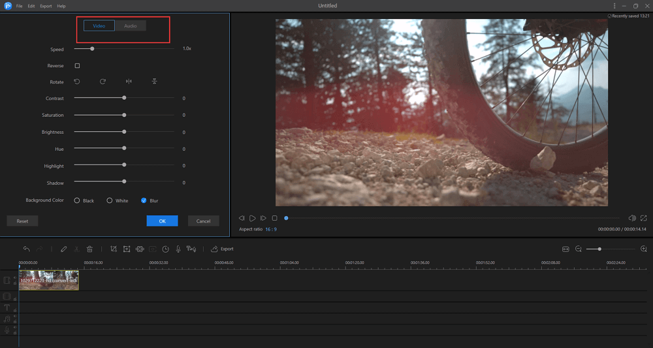The image size is (653, 348).
Task: Select the White background color option
Action: point(110,200)
